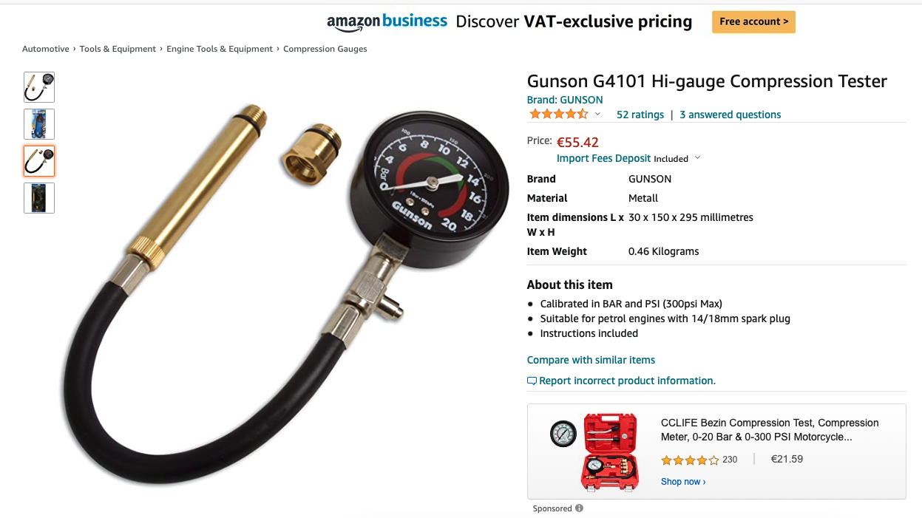Select the third highlighted product thumbnail
This screenshot has width=922, height=518.
(39, 161)
